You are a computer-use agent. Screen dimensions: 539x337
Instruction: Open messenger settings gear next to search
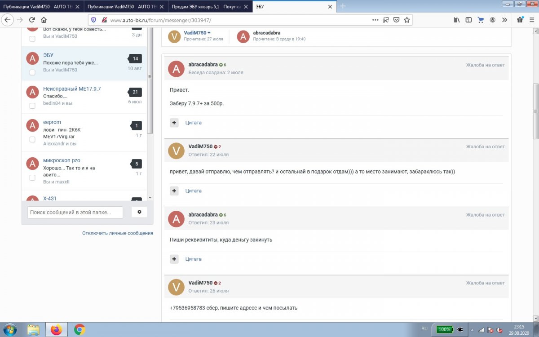point(139,212)
